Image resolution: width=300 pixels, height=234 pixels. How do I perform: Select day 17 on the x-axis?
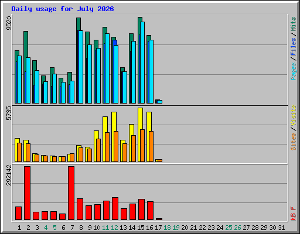[x=158, y=228]
